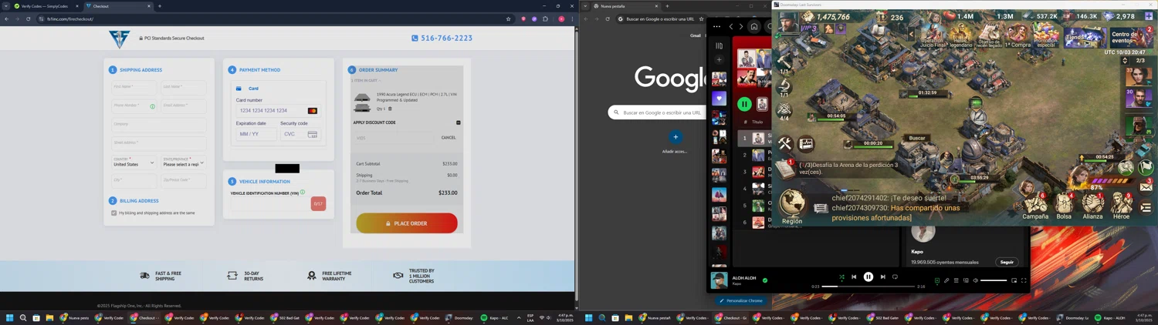
Task: Open Campaña menu in Doomsday game
Action: click(x=1035, y=206)
